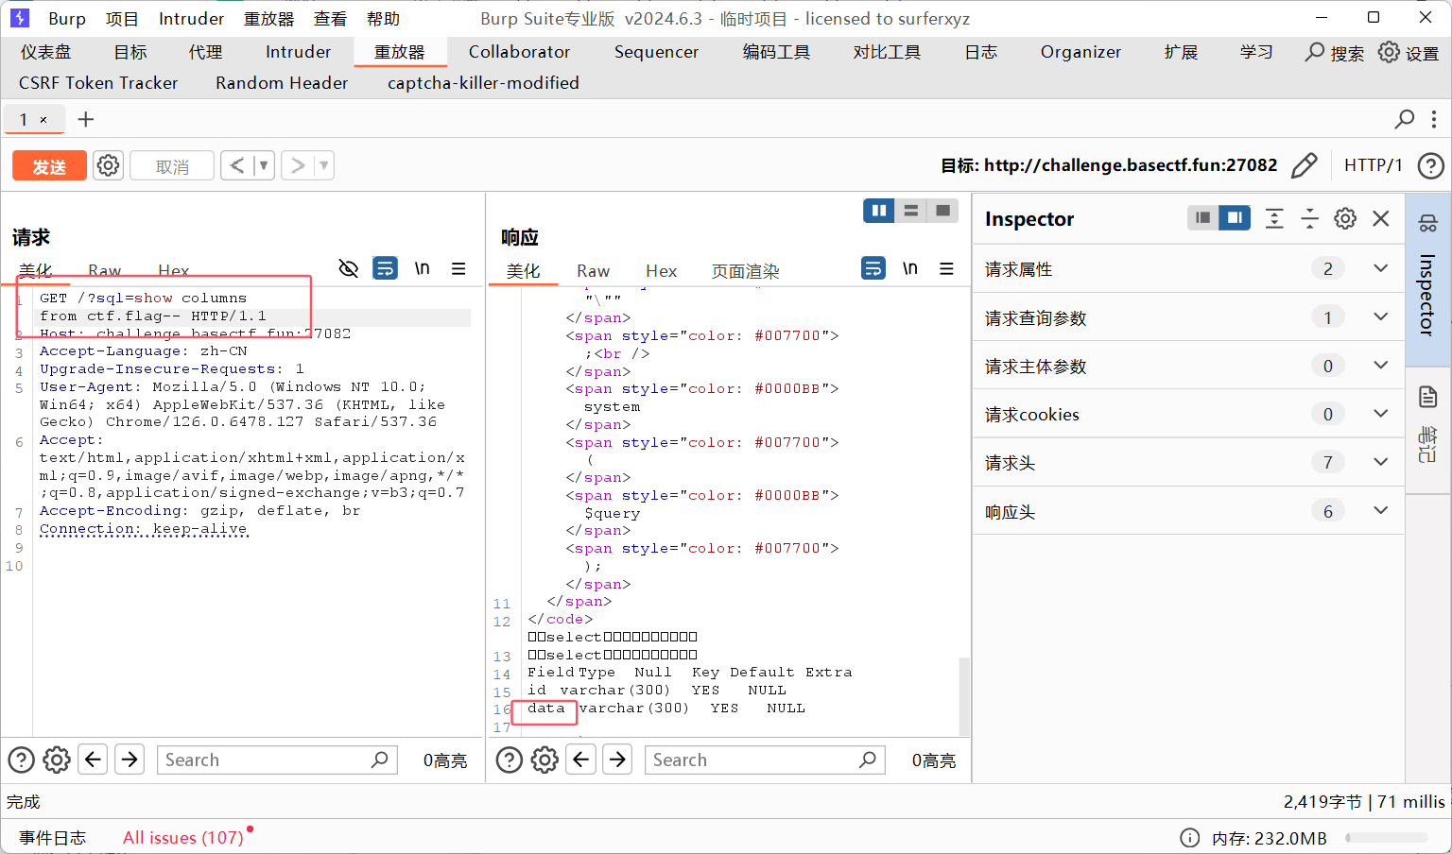Screen dimensions: 1452x854
Task: Switch response view to Raw tab
Action: [x=594, y=271]
